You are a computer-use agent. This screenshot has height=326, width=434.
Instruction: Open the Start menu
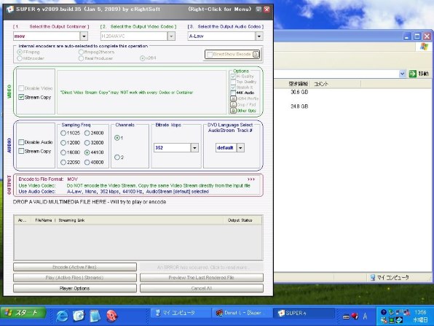(23, 313)
